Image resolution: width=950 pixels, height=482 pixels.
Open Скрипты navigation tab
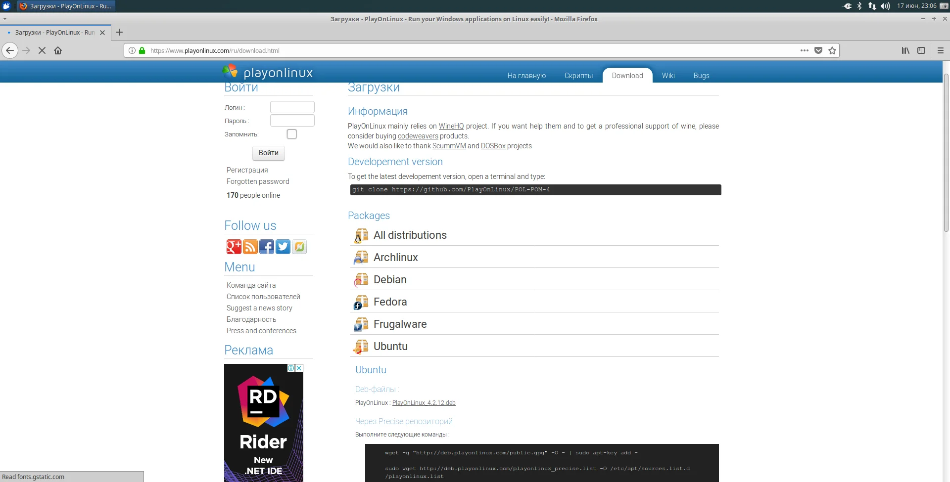click(x=578, y=76)
